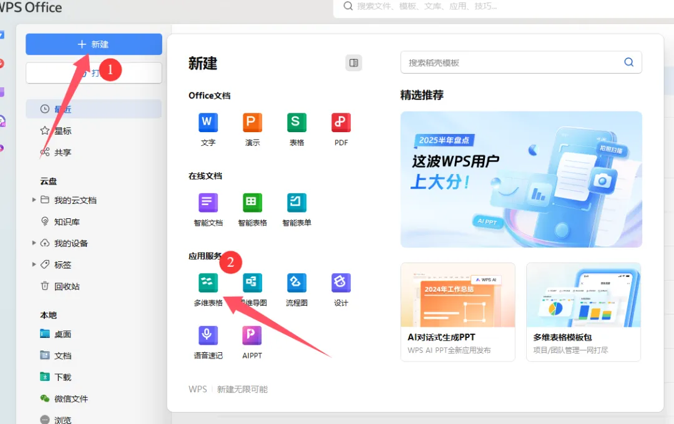The height and width of the screenshot is (424, 674).
Task: Create a new 表格 spreadsheet
Action: 296,129
